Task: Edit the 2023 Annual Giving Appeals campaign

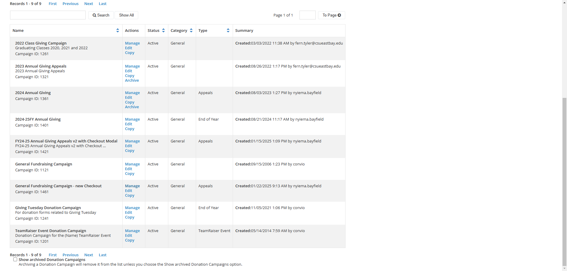Action: (128, 71)
